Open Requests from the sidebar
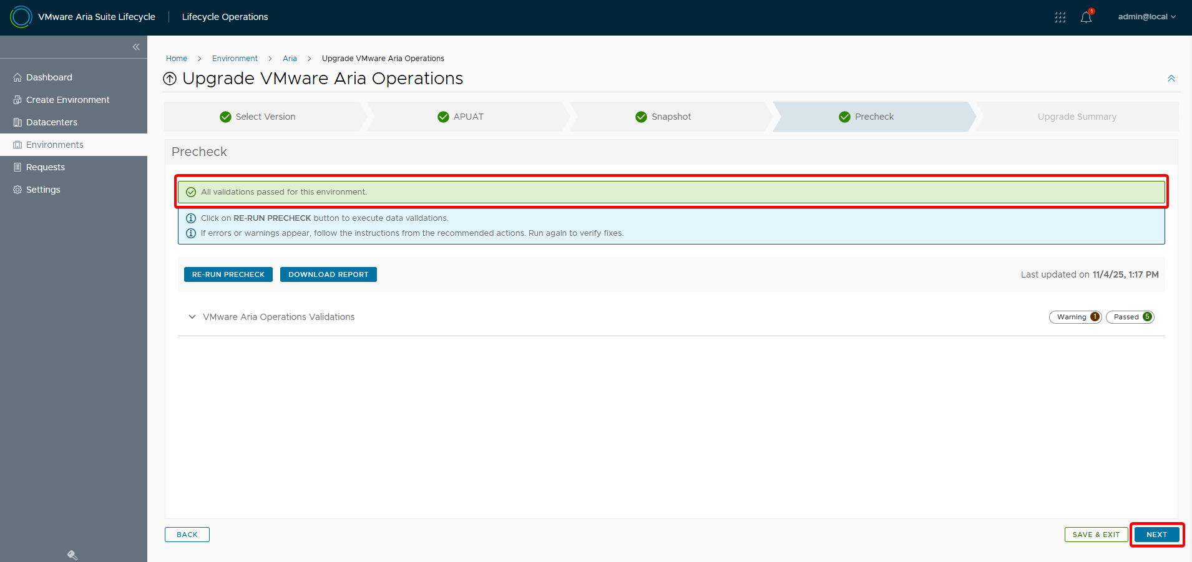Screen dimensions: 1192x562 coord(46,167)
